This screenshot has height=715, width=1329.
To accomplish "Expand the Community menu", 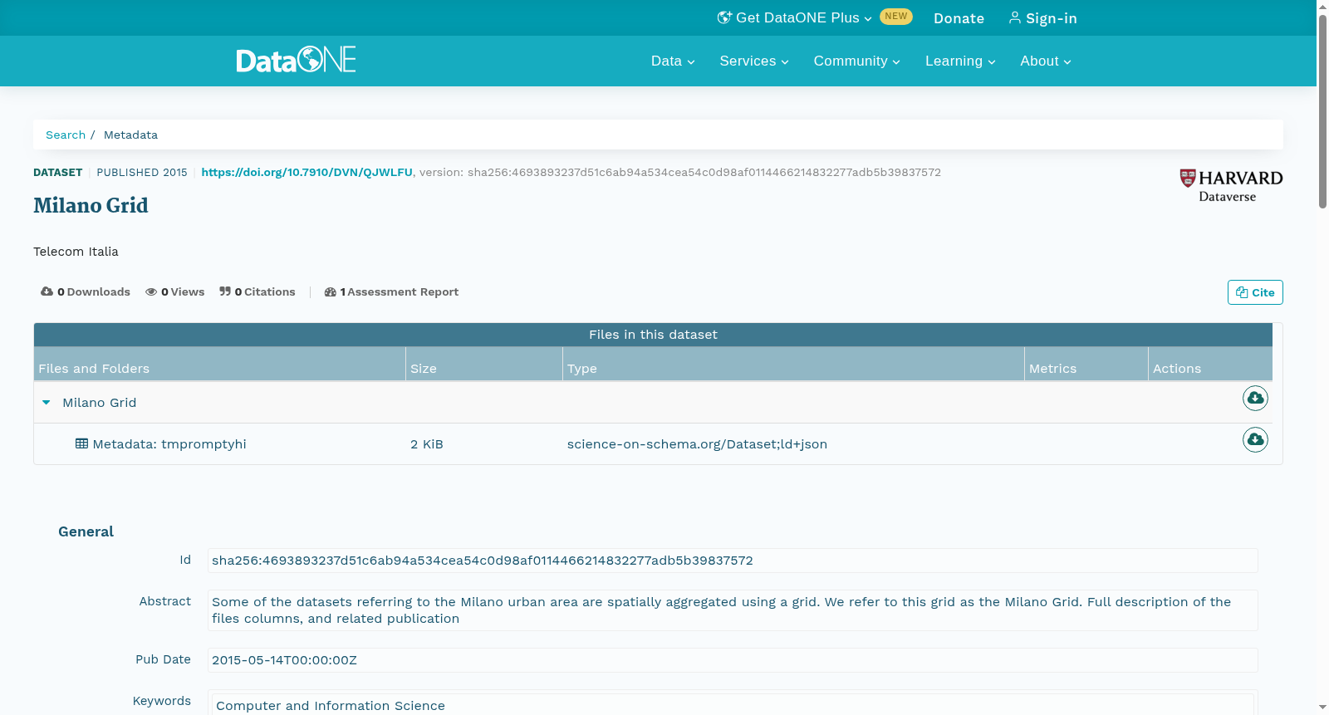I will tap(856, 61).
